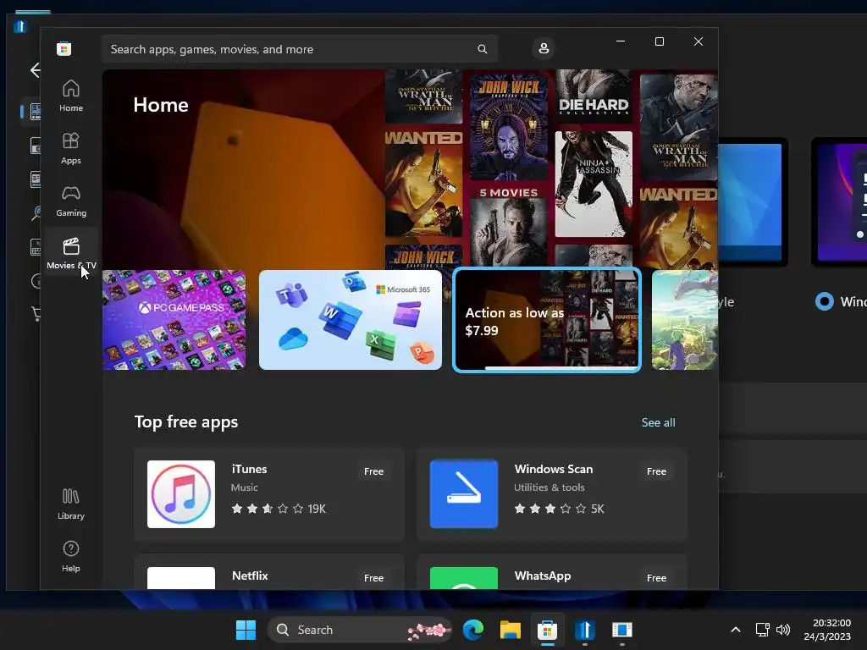Click the 'Music' category under iTunes

(245, 487)
